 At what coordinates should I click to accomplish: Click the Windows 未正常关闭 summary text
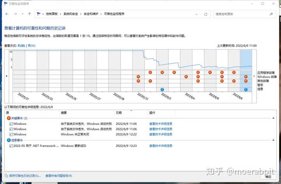coord(75,134)
